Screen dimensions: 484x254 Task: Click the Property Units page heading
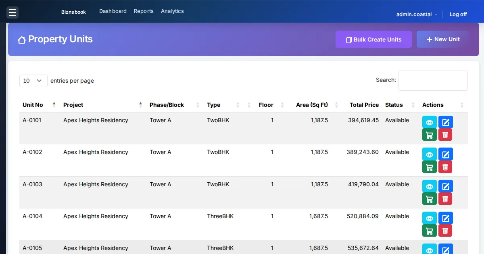pos(55,39)
